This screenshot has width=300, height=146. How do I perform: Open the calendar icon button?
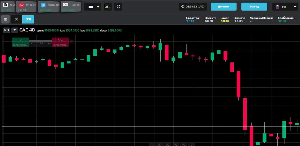(6, 19)
